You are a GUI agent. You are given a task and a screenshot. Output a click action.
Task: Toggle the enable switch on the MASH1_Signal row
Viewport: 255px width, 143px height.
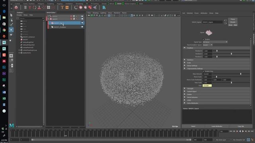coord(82,23)
